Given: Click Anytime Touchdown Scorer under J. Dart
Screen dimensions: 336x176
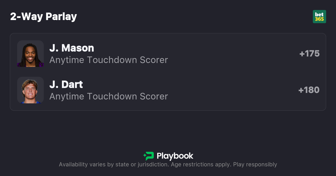Looking at the screenshot, I should (109, 96).
